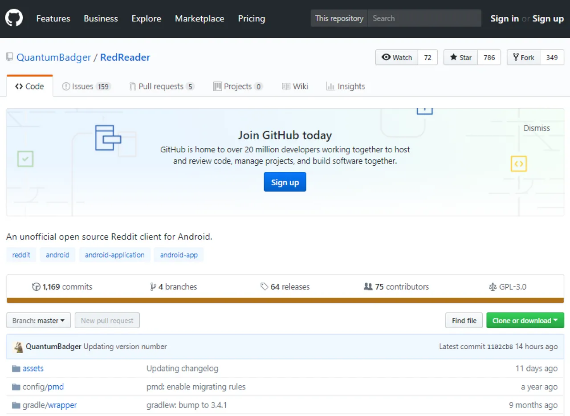The height and width of the screenshot is (416, 570).
Task: Dismiss the Join GitHub today banner
Action: [537, 128]
